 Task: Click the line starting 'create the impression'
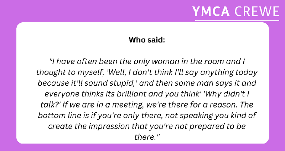coord(147,126)
